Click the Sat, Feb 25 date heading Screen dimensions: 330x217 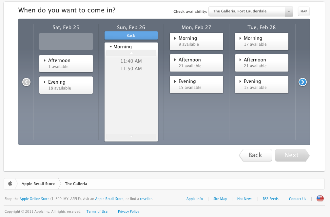click(66, 27)
